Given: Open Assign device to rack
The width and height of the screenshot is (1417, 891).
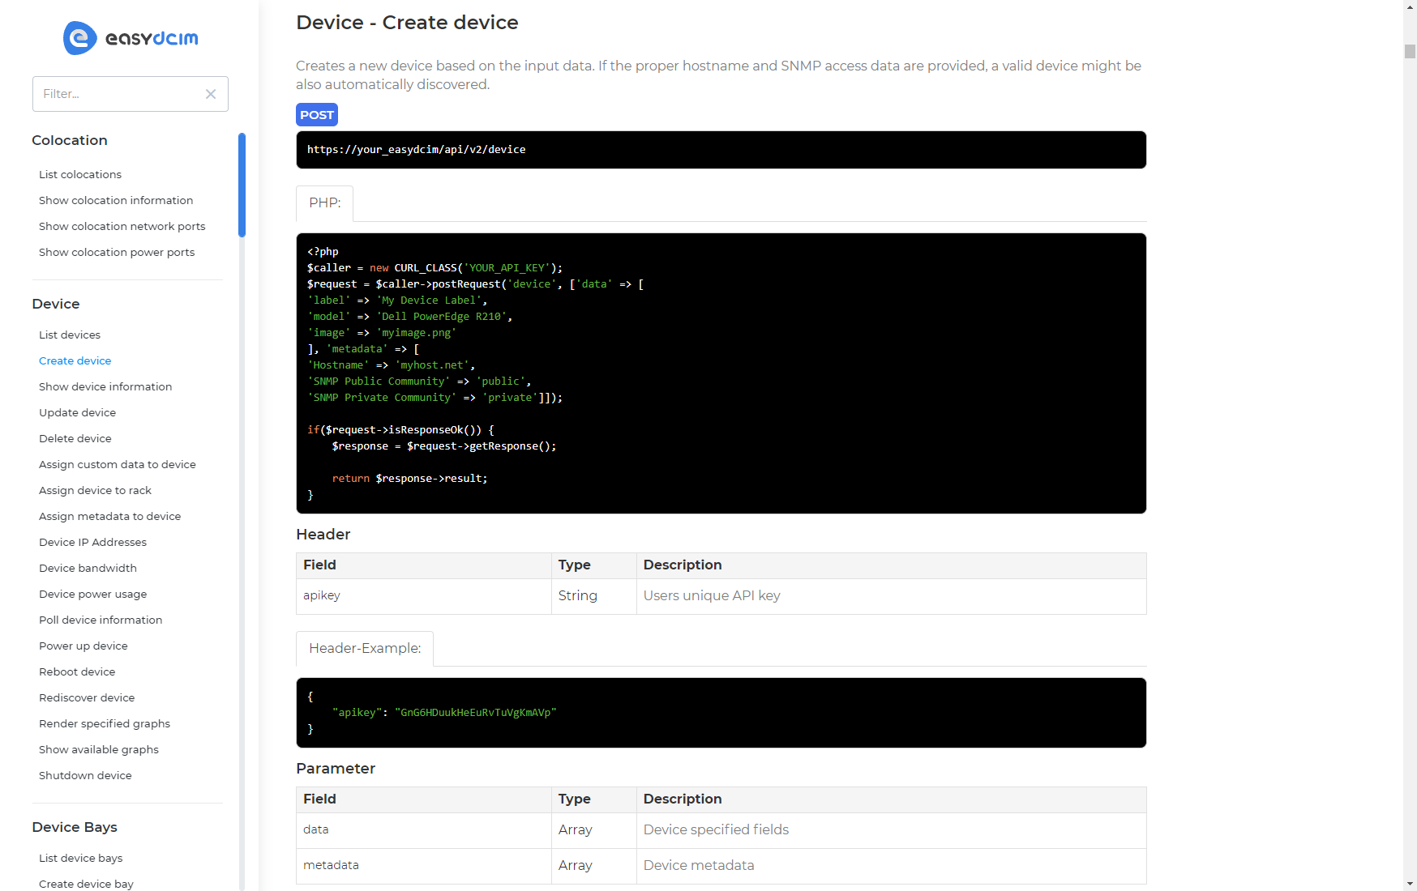Looking at the screenshot, I should coord(95,490).
